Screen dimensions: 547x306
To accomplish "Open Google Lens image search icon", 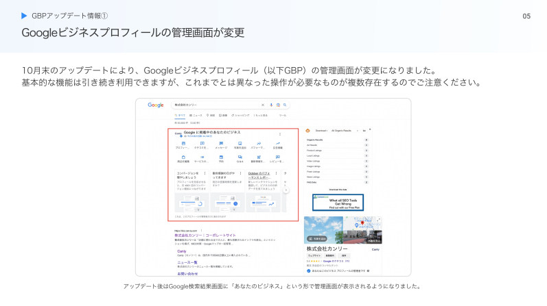I will (278, 105).
